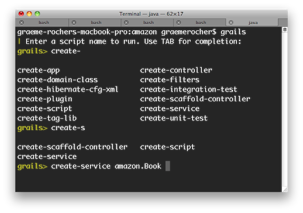
Task: Select the fourth bash tab
Action: [200, 22]
